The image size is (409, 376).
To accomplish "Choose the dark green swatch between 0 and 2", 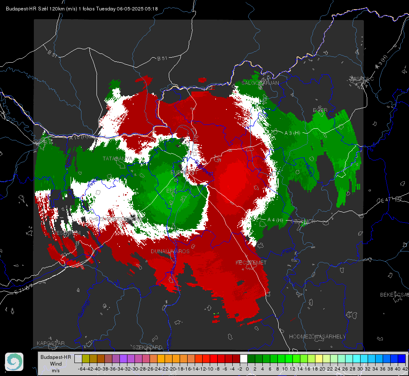I will pos(251,358).
